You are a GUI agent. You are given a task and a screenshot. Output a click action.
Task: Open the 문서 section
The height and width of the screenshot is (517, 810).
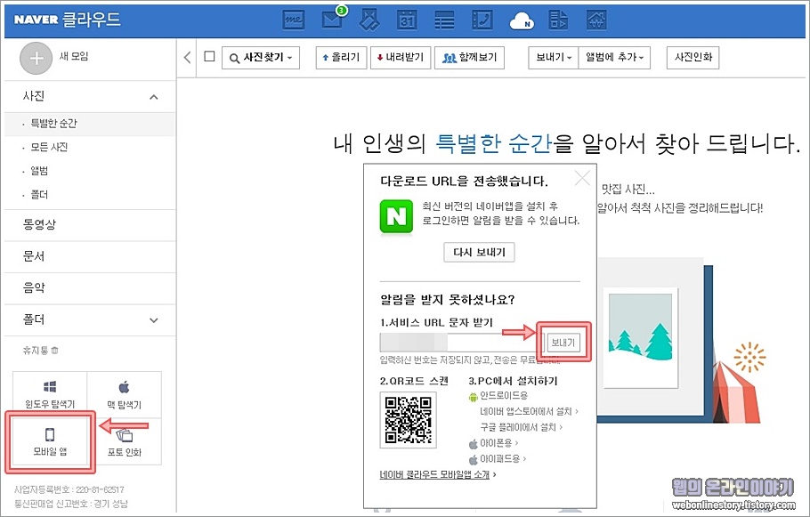point(34,256)
